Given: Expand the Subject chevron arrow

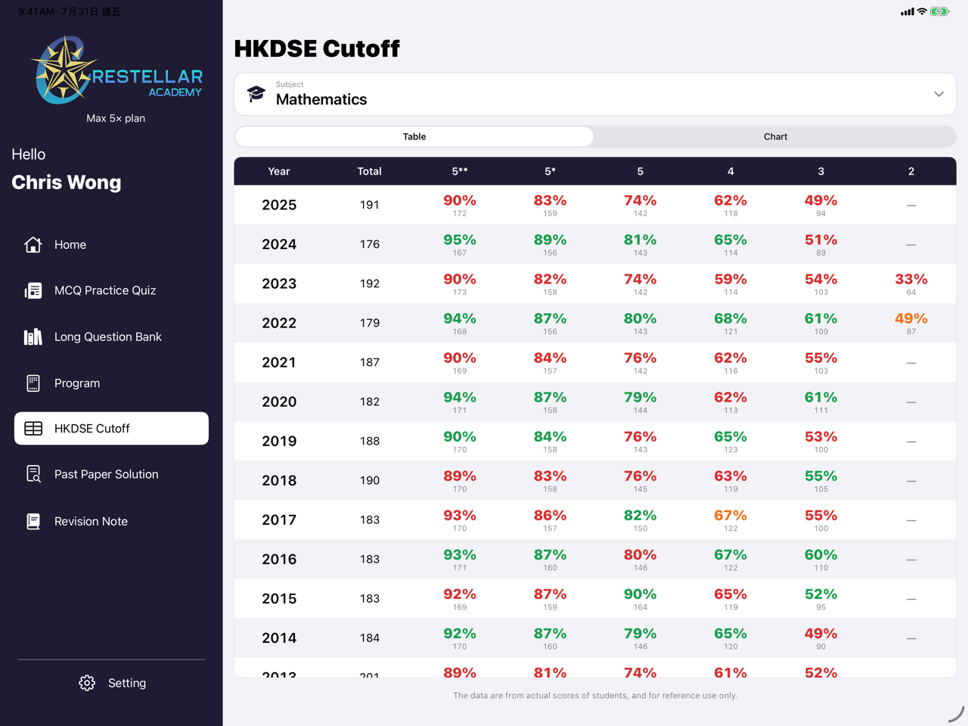Looking at the screenshot, I should [x=939, y=95].
